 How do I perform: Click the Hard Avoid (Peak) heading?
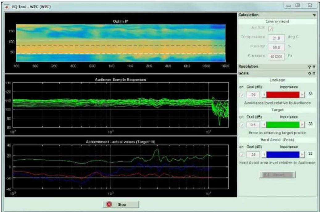277,140
